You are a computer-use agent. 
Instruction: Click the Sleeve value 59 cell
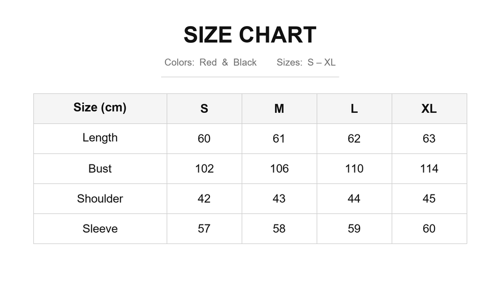(x=354, y=229)
